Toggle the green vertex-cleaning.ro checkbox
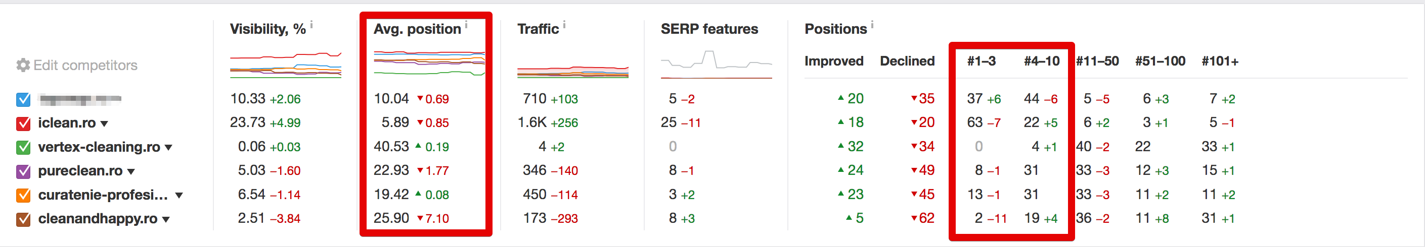 click(23, 147)
